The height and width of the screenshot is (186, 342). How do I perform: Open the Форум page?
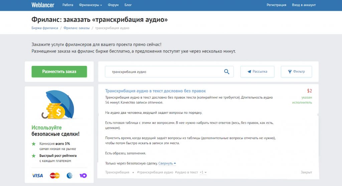[x=113, y=5]
